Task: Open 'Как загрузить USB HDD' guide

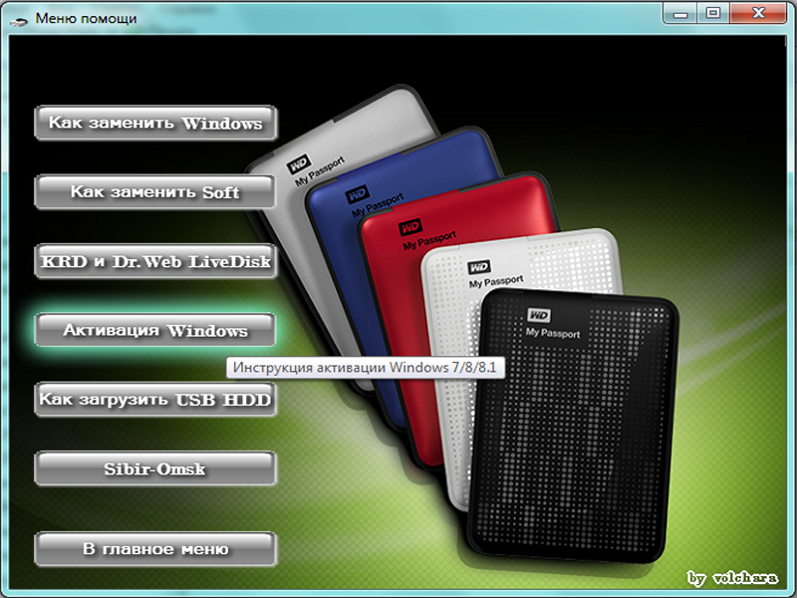Action: 155,400
